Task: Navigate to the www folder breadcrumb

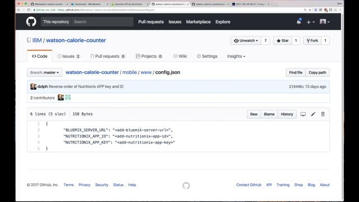Action: 146,72
